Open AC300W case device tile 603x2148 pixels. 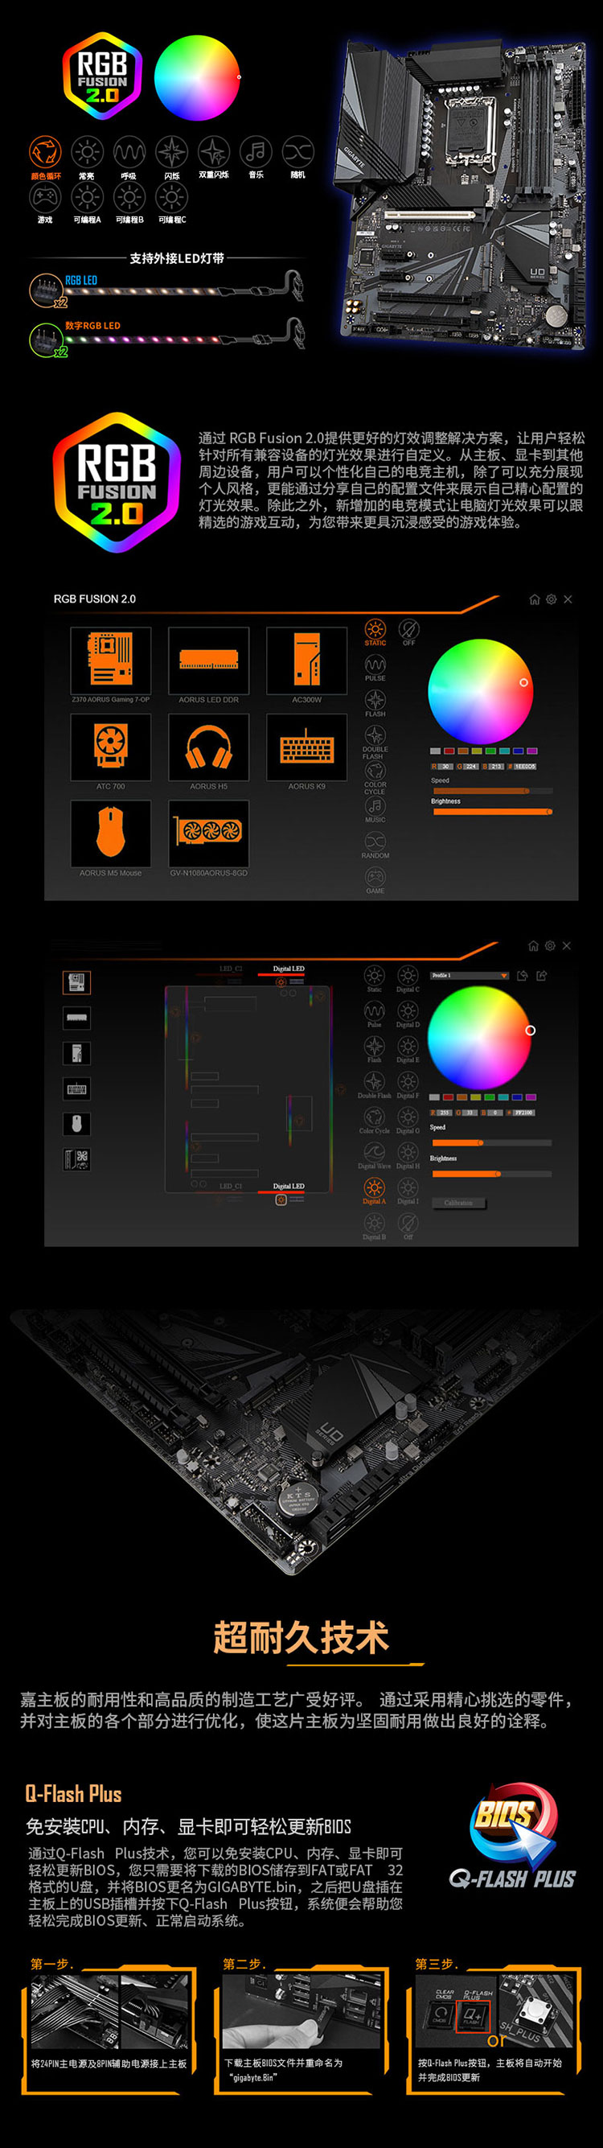tap(306, 660)
